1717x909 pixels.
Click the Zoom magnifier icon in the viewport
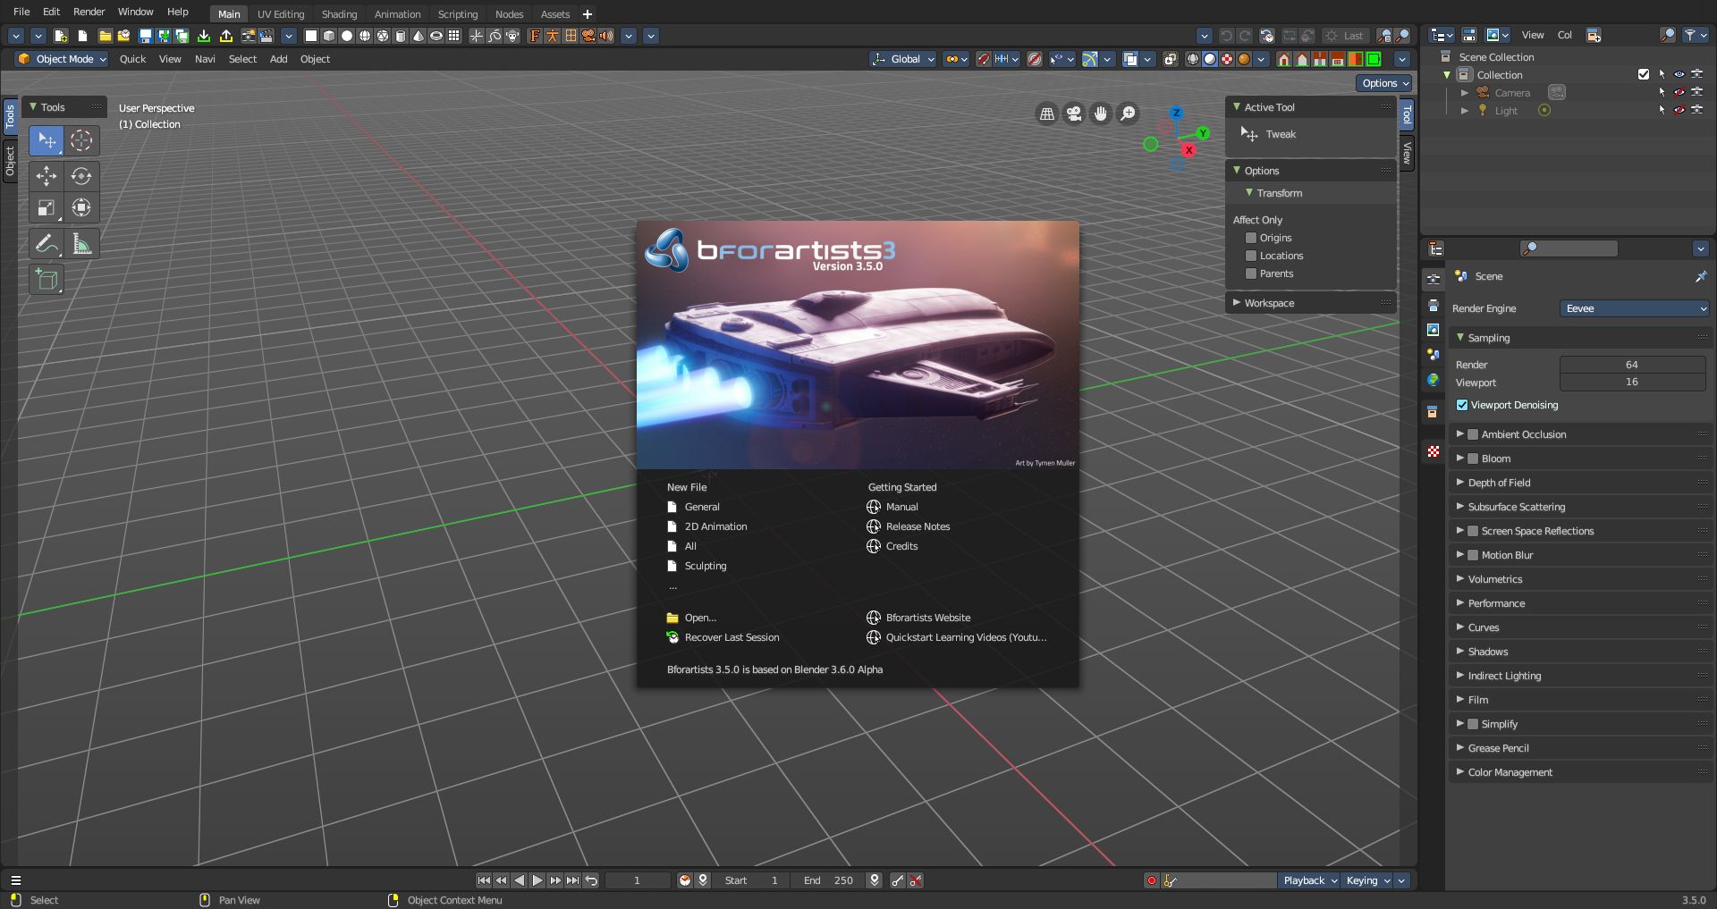(x=1128, y=114)
